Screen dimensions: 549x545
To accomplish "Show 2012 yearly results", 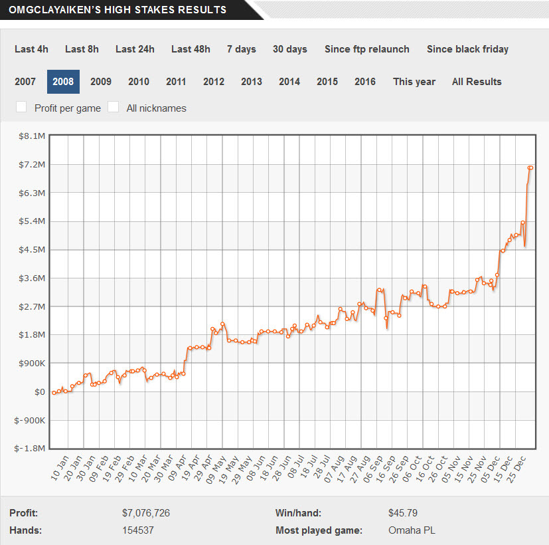I will click(x=214, y=82).
